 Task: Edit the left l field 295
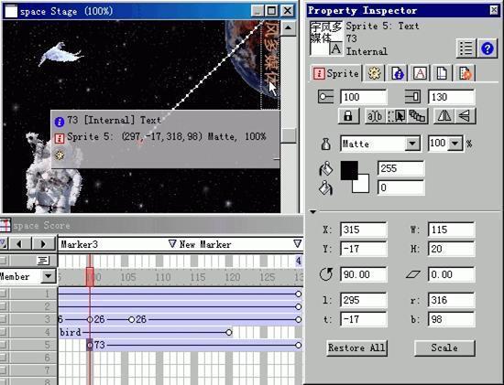[364, 300]
